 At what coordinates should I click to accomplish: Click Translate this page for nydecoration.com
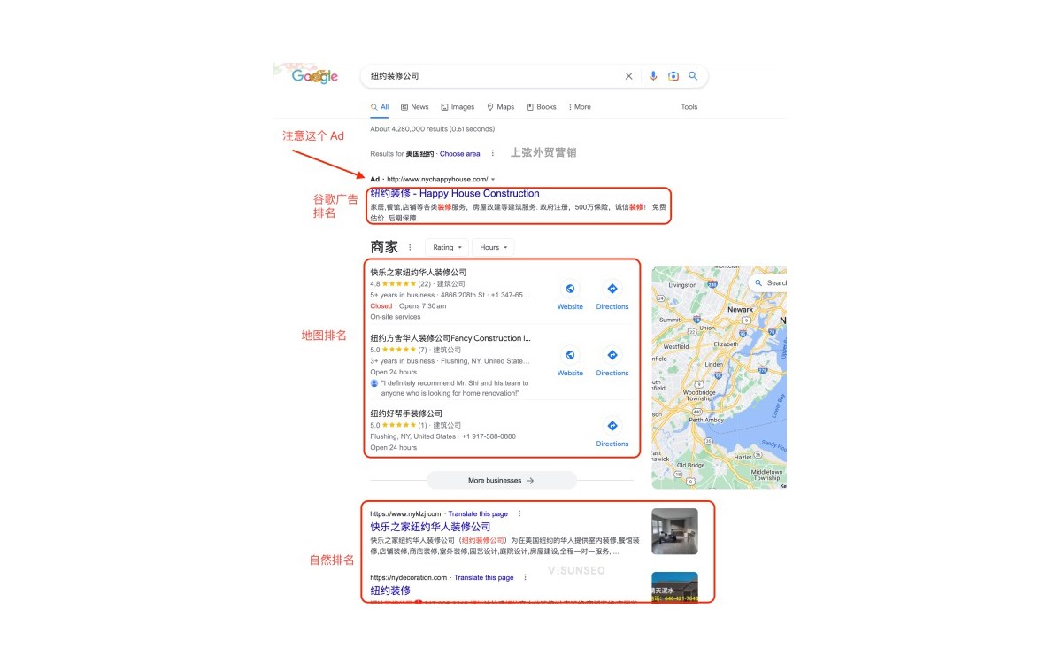click(x=484, y=578)
